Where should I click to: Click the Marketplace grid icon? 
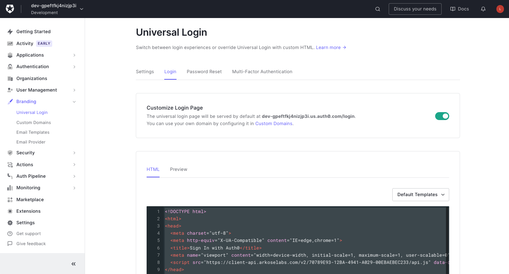10,200
